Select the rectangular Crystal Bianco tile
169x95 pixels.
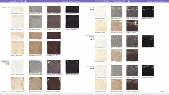17,9
